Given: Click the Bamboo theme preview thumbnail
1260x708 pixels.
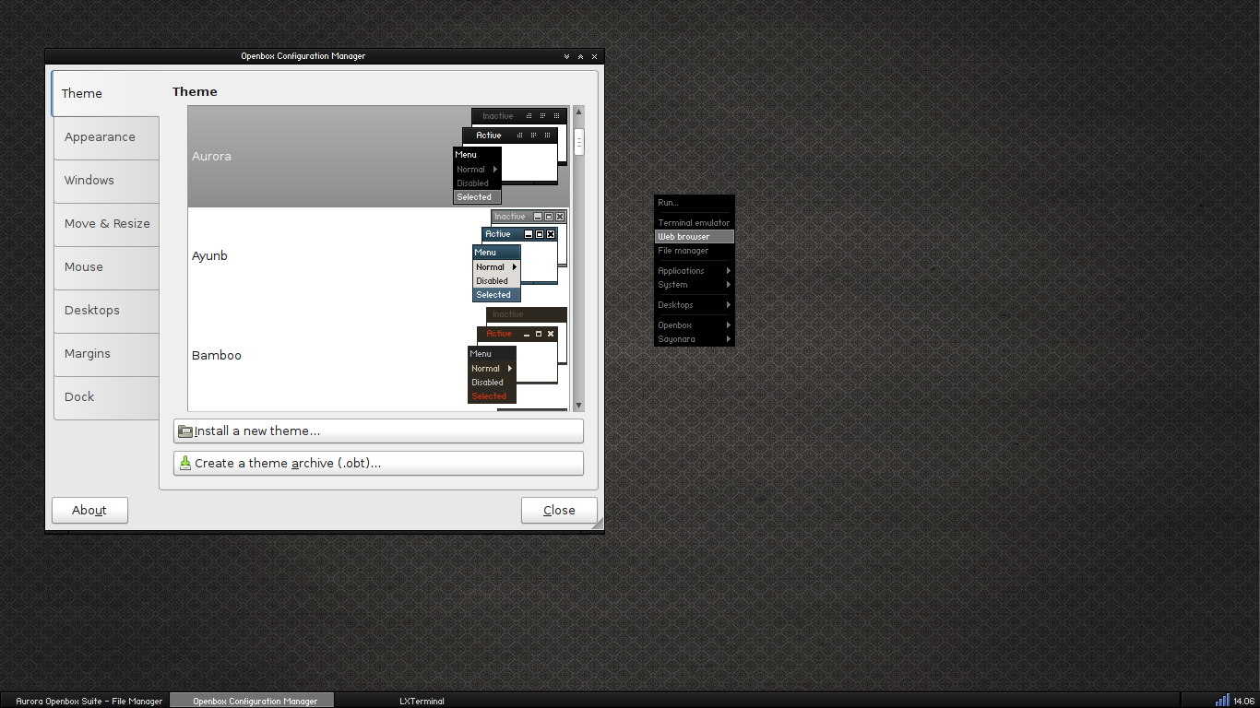Looking at the screenshot, I should [x=517, y=355].
